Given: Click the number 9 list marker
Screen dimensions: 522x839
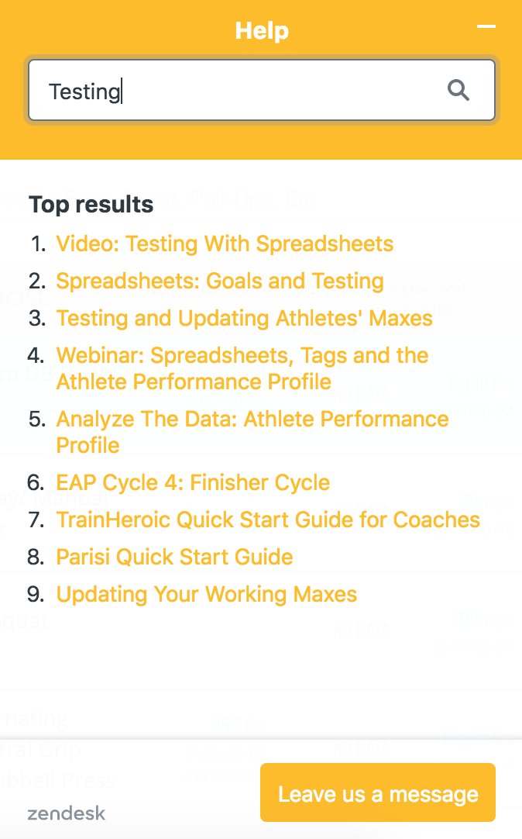Looking at the screenshot, I should [36, 595].
